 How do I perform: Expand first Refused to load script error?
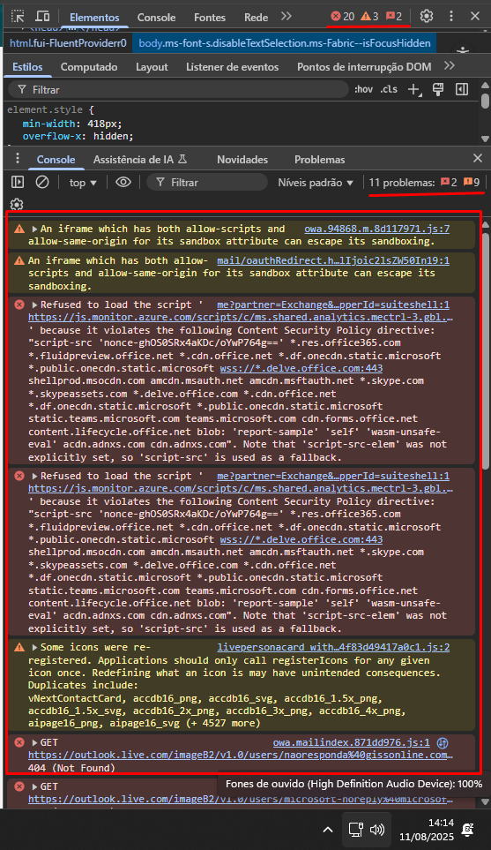[x=34, y=305]
